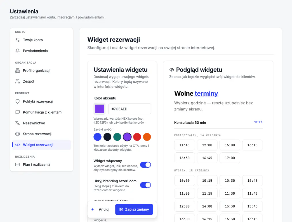
Task: Click the credit card icon for Plan i rozliczenia
Action: [18, 164]
